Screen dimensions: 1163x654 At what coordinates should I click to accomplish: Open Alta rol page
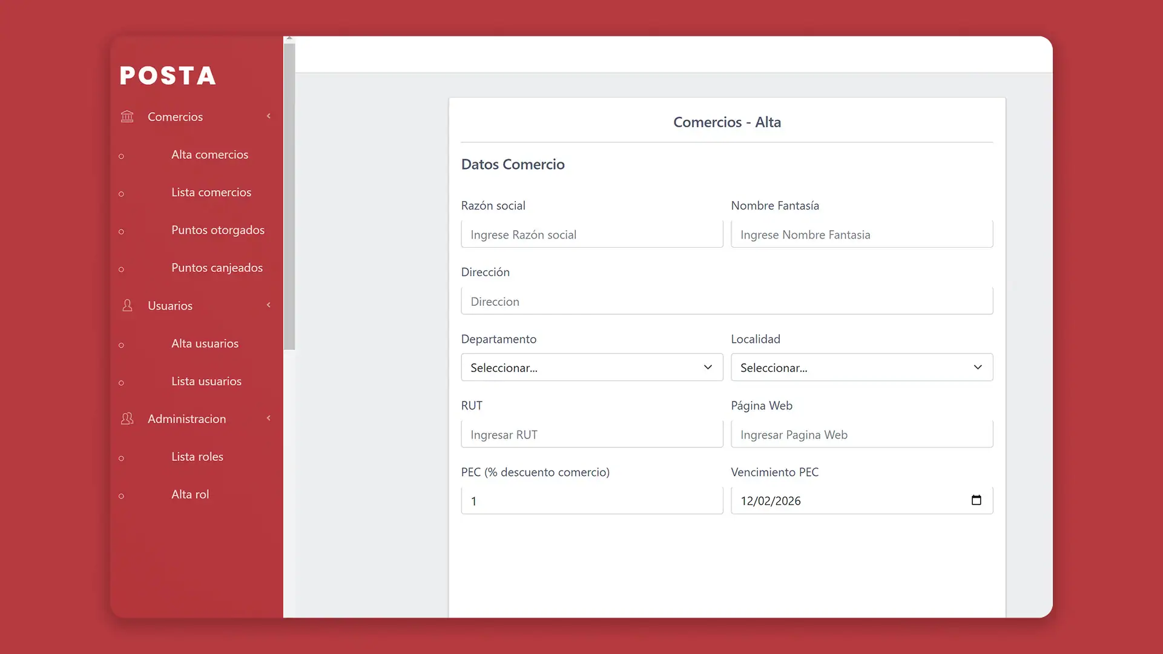coord(190,494)
